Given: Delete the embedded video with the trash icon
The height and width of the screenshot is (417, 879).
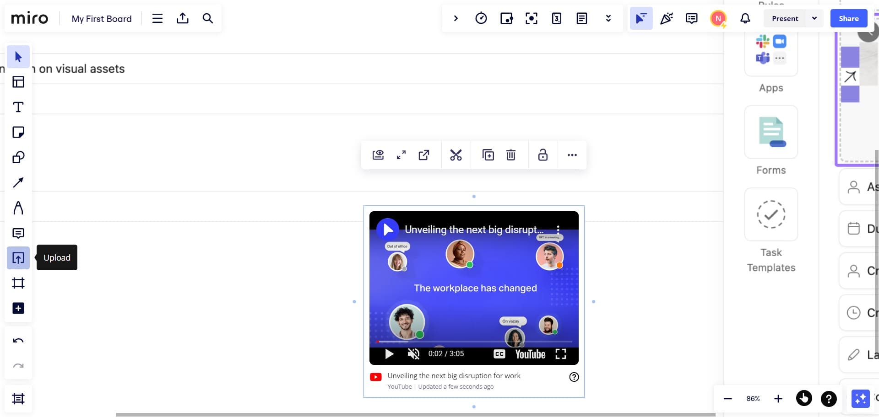Looking at the screenshot, I should pos(510,155).
